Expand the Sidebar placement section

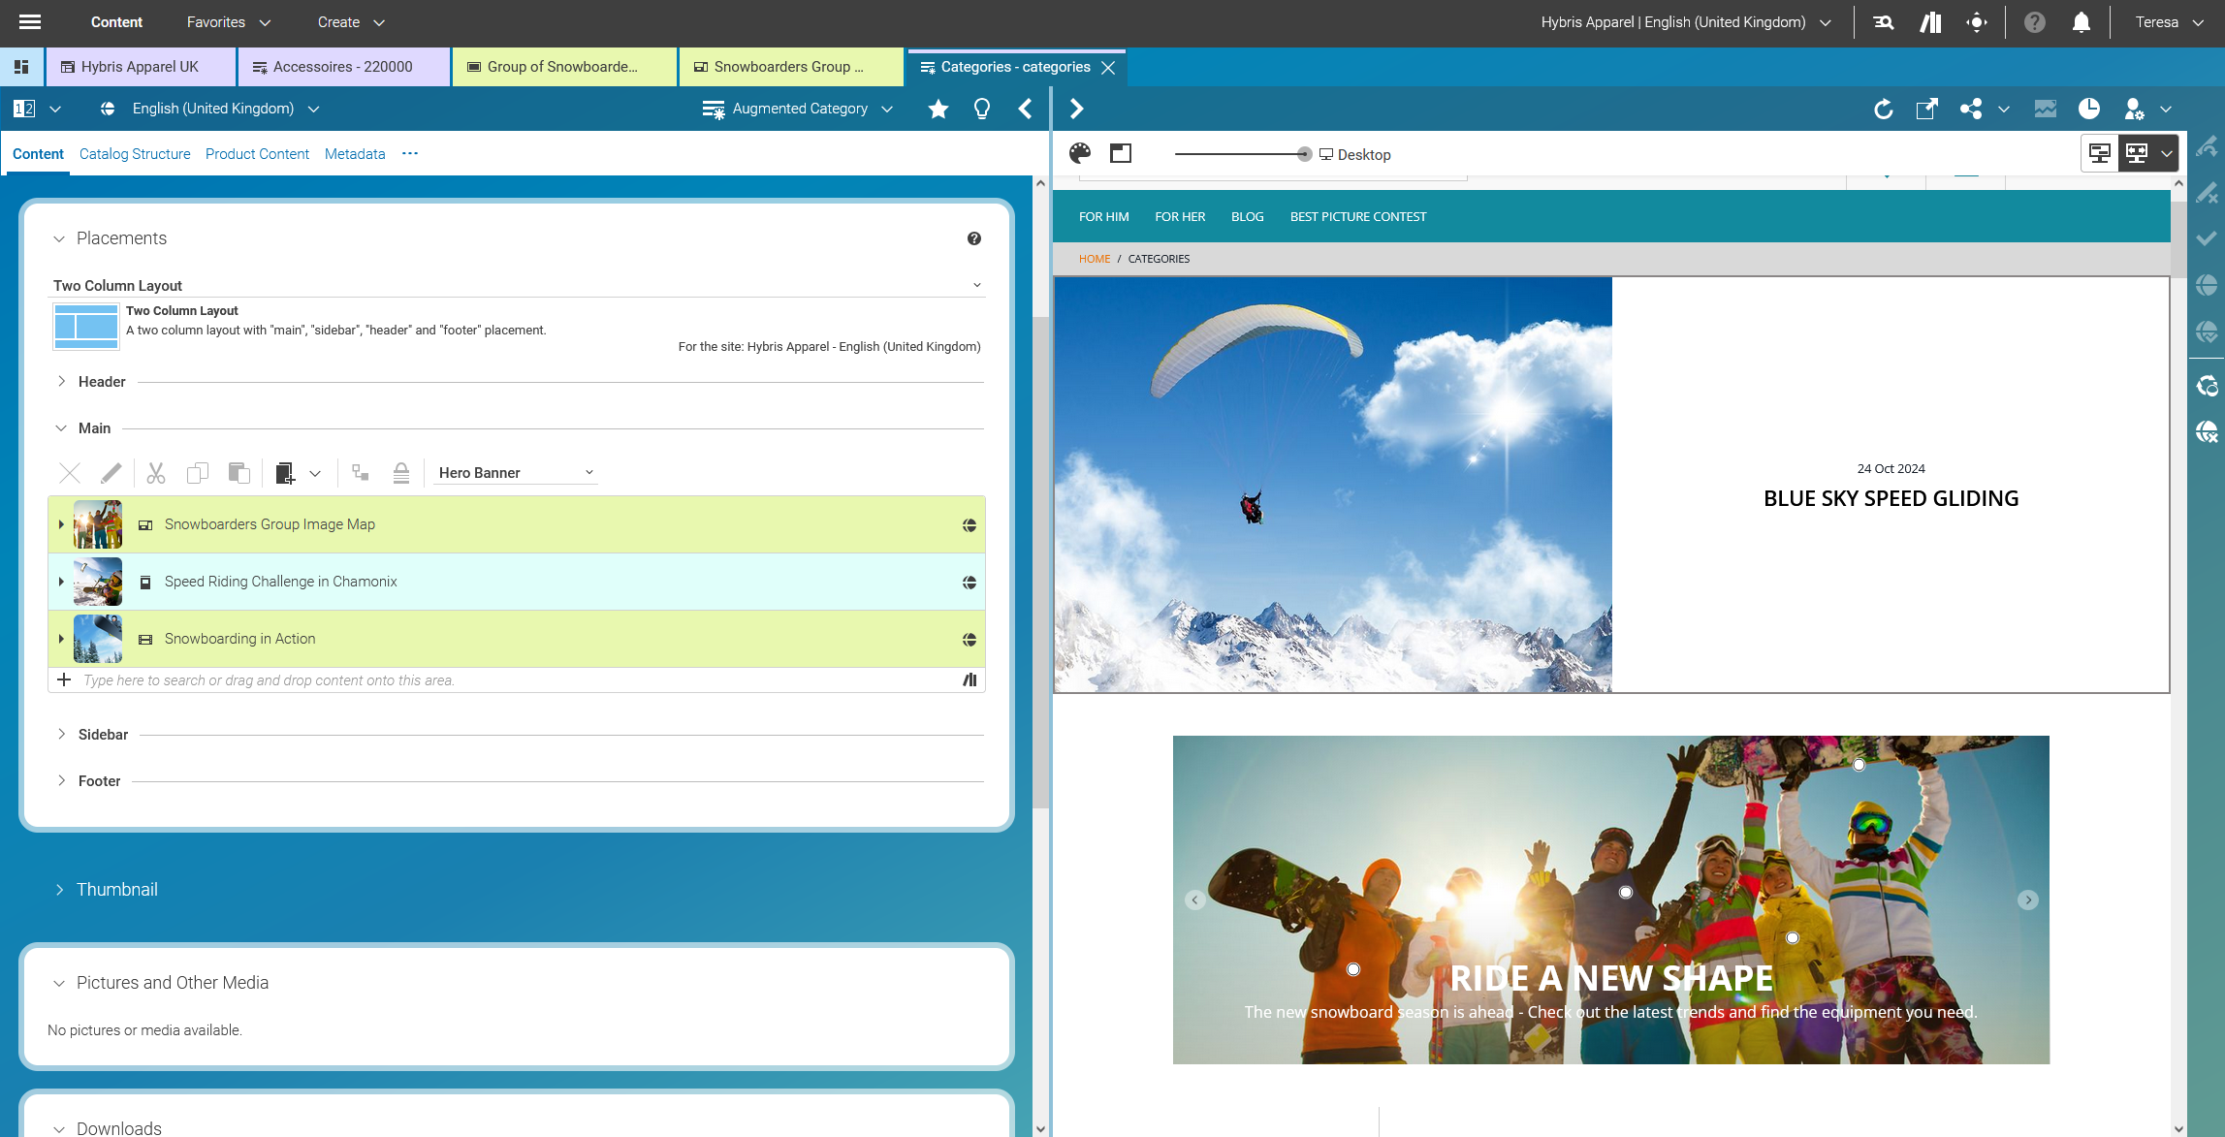61,735
